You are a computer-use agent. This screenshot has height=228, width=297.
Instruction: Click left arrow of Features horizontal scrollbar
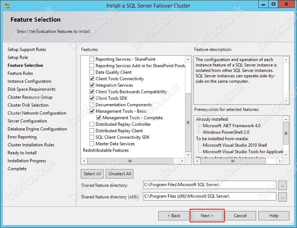tap(84, 161)
